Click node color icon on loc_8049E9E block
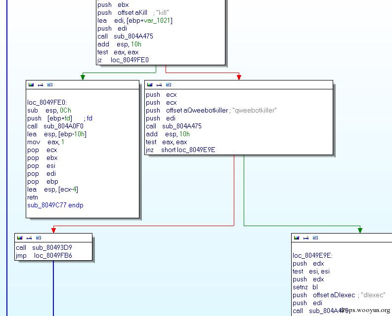Image resolution: width=392 pixels, height=316 pixels. [297, 238]
